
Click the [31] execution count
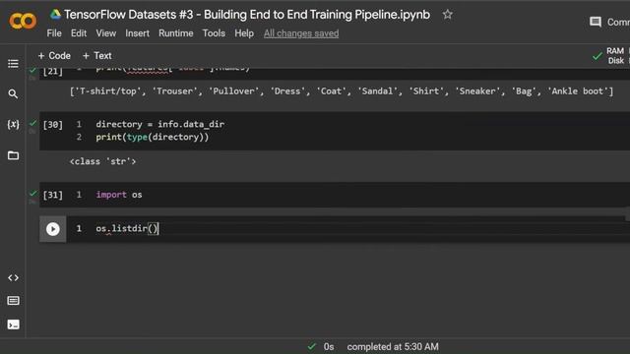53,195
